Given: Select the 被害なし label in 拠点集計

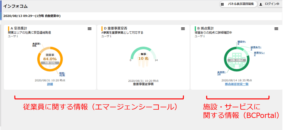Looking at the screenshot, I should pyautogui.click(x=259, y=53).
